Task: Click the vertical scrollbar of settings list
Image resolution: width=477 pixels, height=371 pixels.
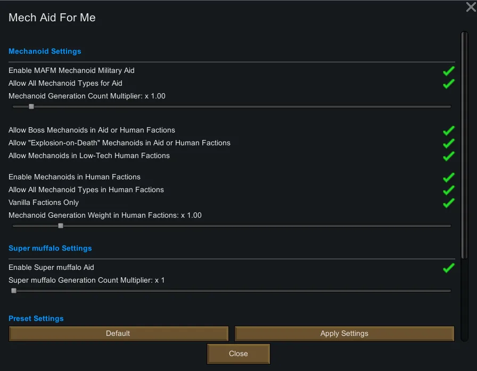Action: [464, 160]
